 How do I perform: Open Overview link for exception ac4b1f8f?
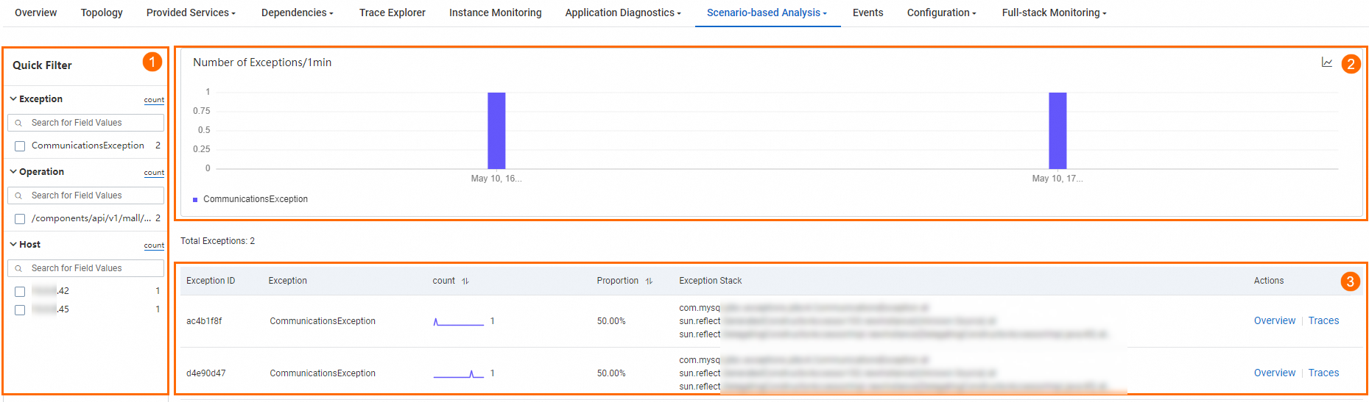pyautogui.click(x=1274, y=320)
